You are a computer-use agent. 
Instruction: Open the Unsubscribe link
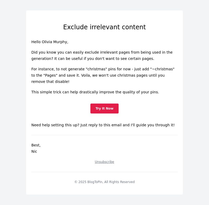pos(104,162)
